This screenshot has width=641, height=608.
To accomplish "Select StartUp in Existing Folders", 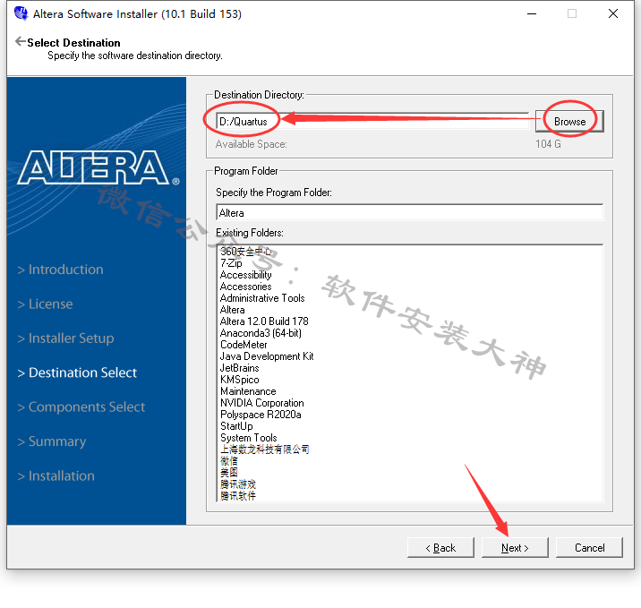I will coord(236,426).
